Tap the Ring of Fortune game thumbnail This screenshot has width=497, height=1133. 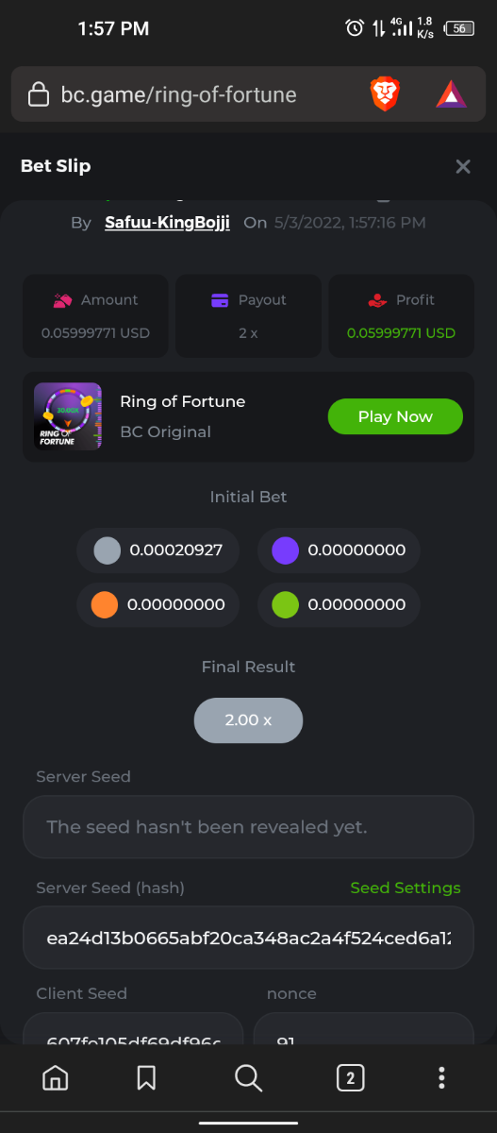[68, 416]
